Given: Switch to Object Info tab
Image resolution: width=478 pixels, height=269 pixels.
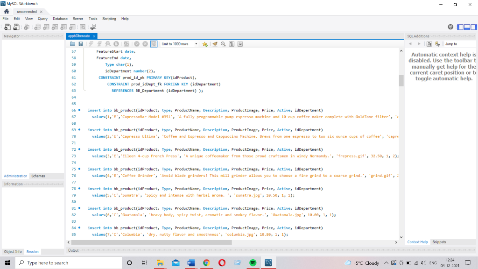Looking at the screenshot, I should coord(13,252).
